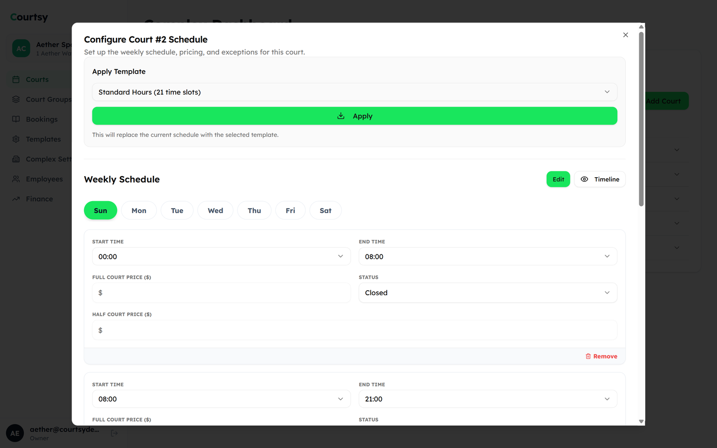Open the Closed status dropdown

(x=488, y=293)
